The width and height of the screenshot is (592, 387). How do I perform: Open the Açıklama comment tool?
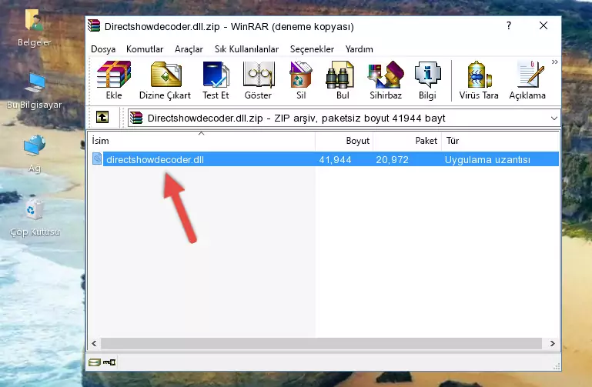coord(527,80)
